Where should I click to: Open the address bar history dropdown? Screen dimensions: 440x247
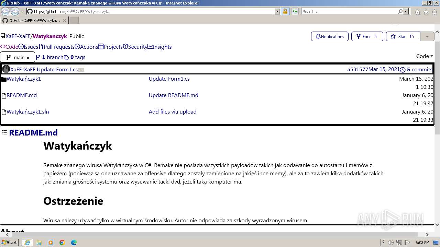pyautogui.click(x=277, y=11)
